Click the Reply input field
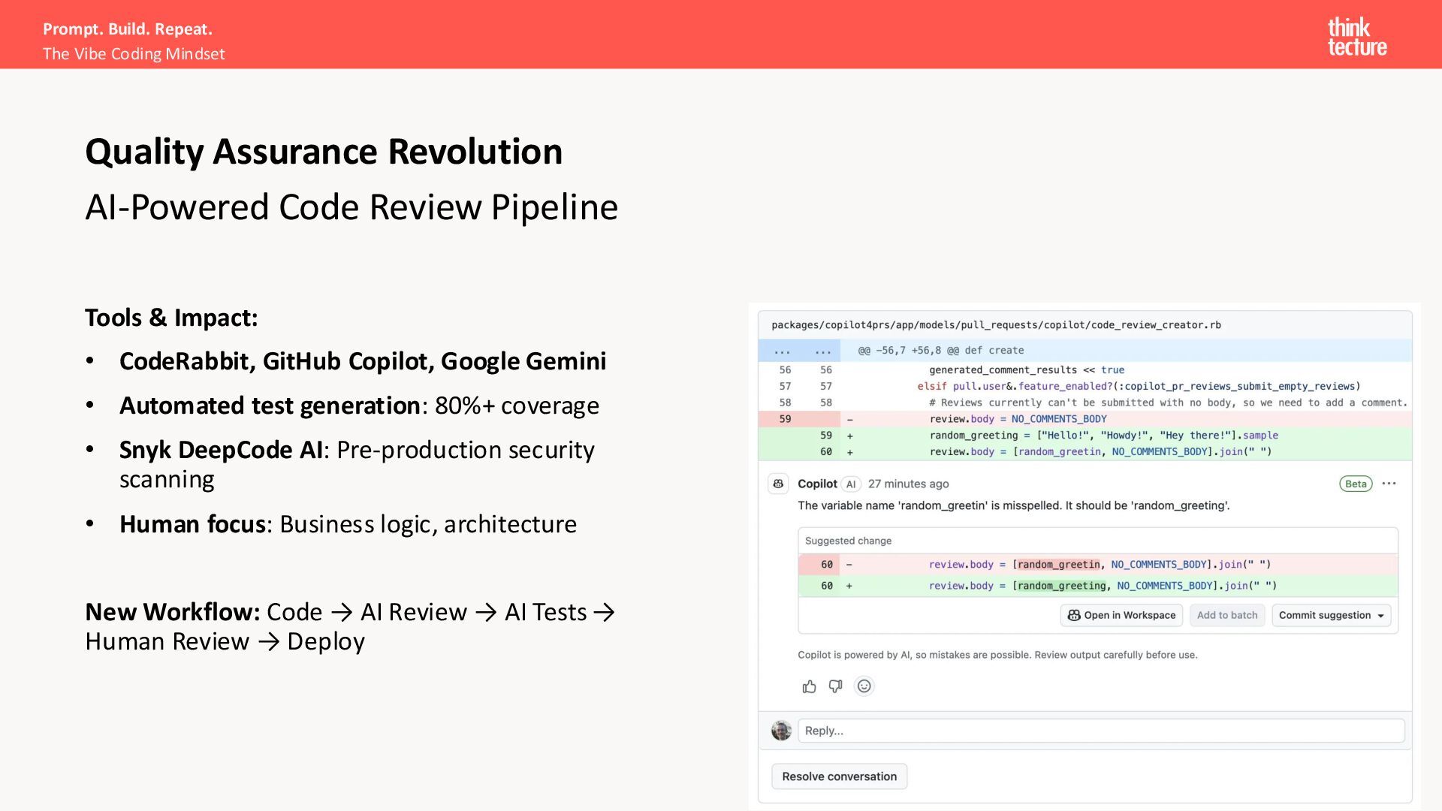Image resolution: width=1442 pixels, height=811 pixels. pos(1101,731)
